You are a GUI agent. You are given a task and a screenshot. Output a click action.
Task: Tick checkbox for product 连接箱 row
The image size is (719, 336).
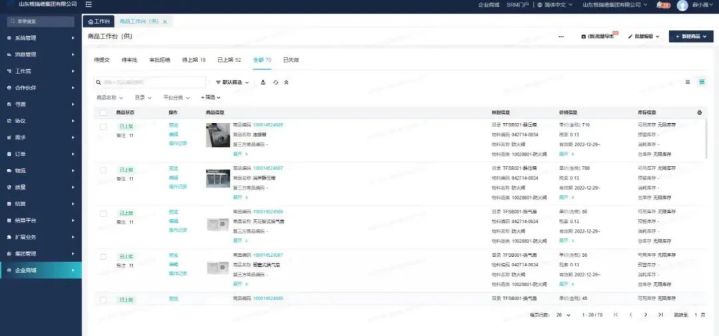(103, 126)
